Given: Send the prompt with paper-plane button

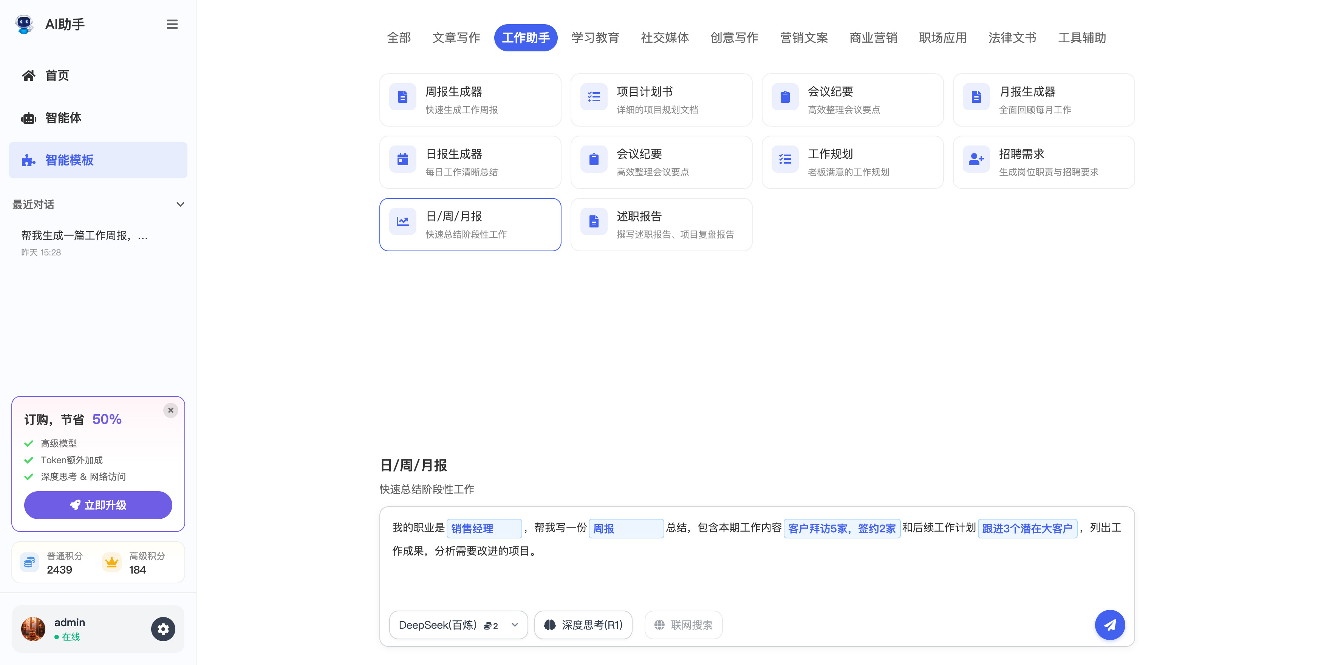Looking at the screenshot, I should click(x=1110, y=625).
